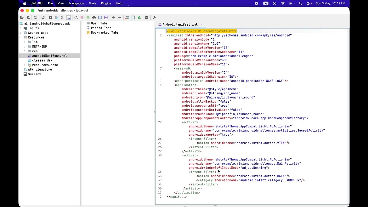Expand the META-INF folder arrow
Screen dimensions: 368x207
coord(25,47)
